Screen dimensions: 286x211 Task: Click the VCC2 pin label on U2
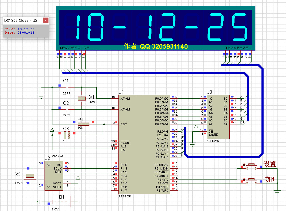(x=57, y=183)
